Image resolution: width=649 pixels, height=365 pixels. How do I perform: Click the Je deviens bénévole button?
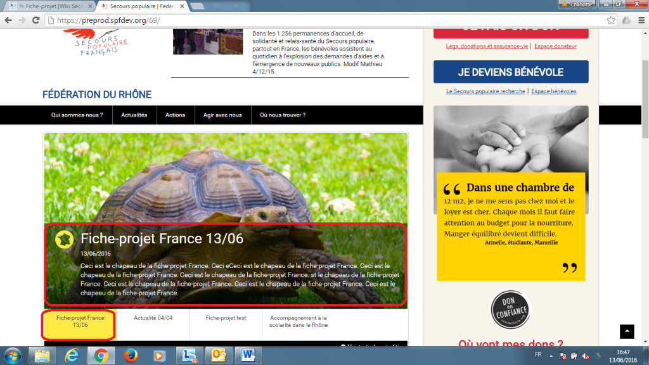pos(511,72)
